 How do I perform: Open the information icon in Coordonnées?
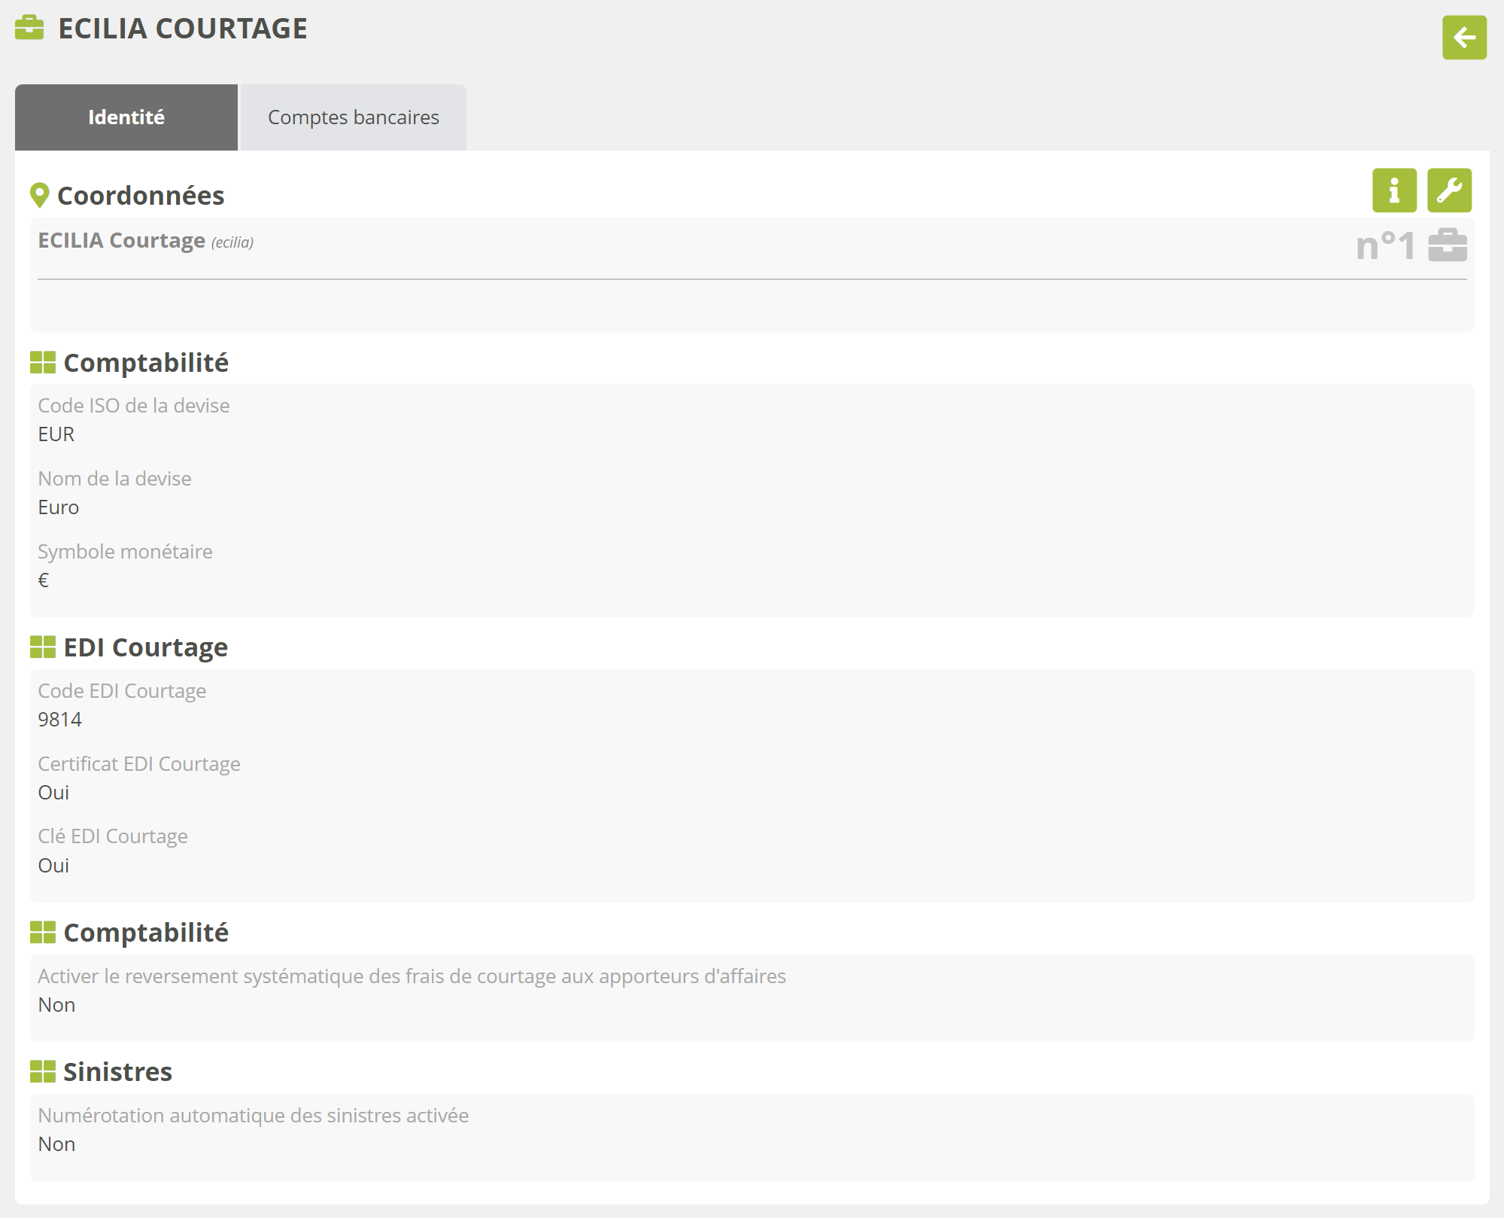(1393, 190)
